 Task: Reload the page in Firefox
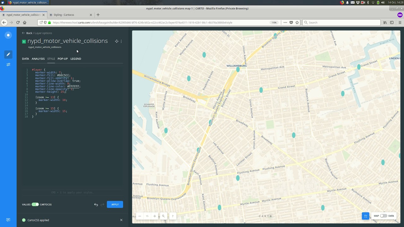[18, 22]
